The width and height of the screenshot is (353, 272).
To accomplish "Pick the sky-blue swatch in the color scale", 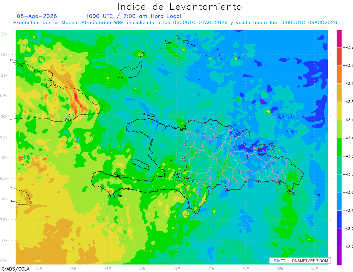I will 339,201.
